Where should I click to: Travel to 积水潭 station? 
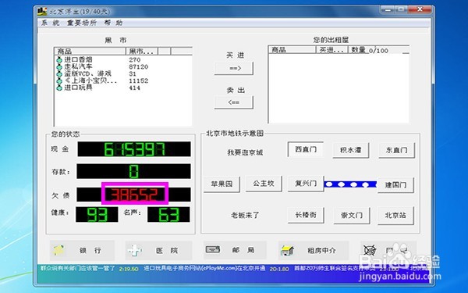click(x=351, y=150)
